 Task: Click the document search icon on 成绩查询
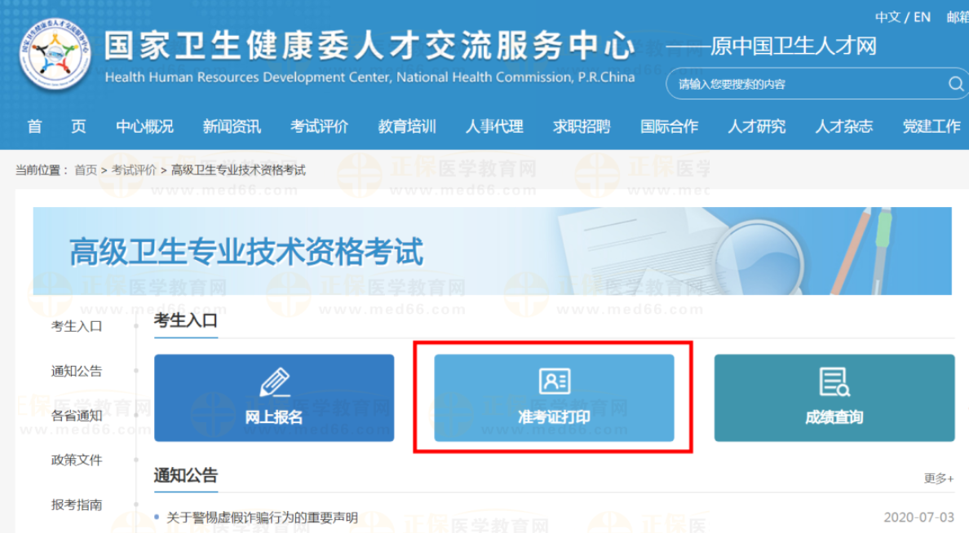[834, 381]
